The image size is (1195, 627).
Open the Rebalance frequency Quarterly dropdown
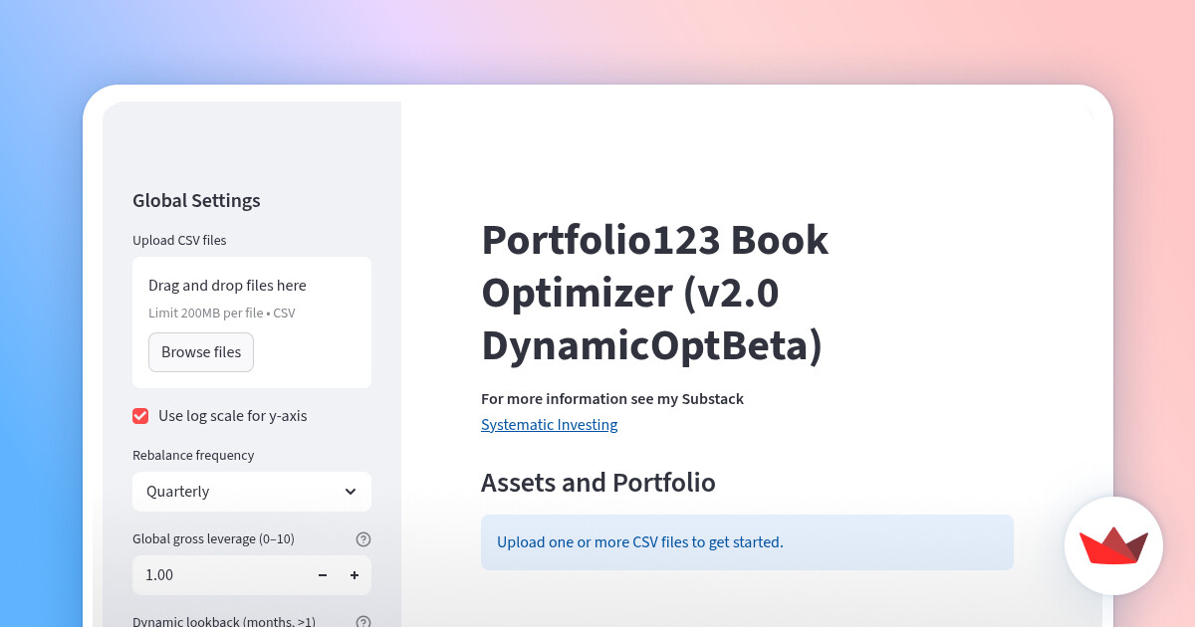point(239,492)
